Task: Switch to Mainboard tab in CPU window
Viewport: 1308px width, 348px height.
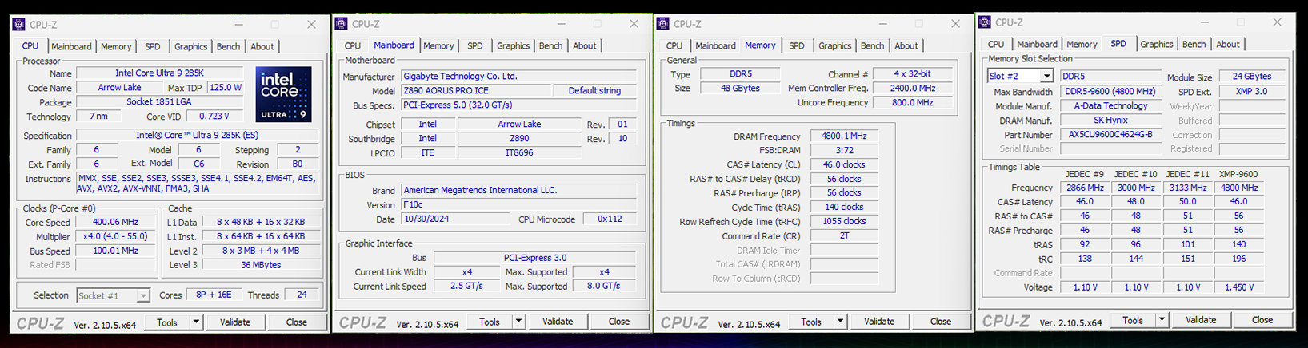Action: [x=71, y=46]
